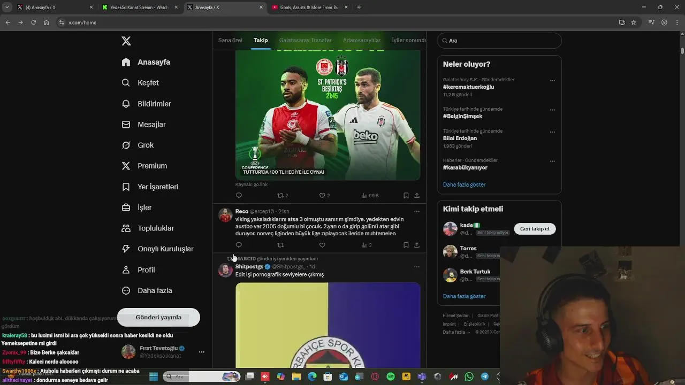Open Spotify from the taskbar
685x385 pixels.
pos(391,376)
